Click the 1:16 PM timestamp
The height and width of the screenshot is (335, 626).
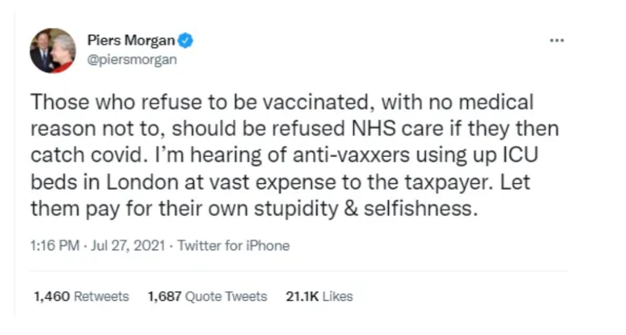pos(55,246)
